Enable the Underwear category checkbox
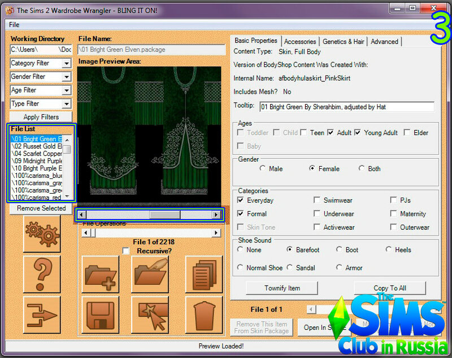 (317, 213)
